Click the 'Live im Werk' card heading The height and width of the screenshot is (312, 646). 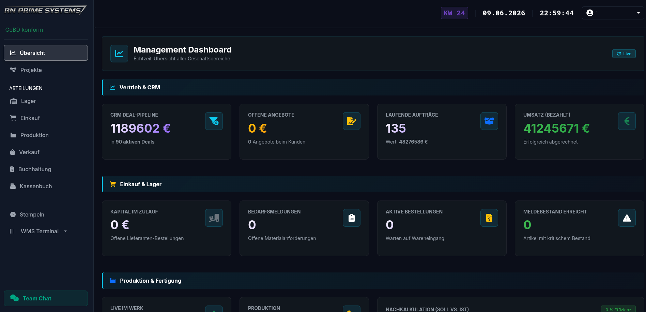pyautogui.click(x=127, y=308)
